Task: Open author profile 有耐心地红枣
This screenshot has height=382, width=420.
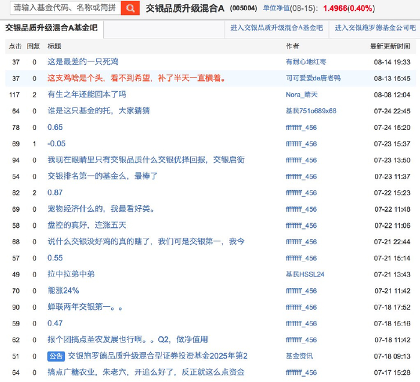Action: (x=306, y=62)
